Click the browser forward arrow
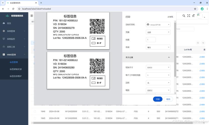 (8, 9)
